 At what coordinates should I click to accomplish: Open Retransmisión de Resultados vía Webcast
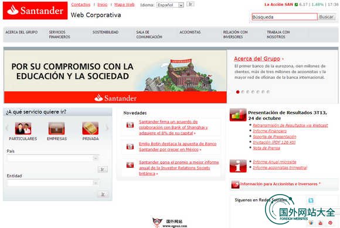[x=290, y=125]
